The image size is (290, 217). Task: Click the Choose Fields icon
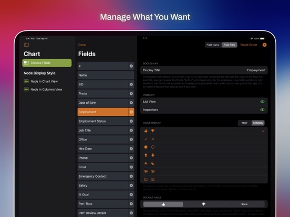tap(26, 63)
